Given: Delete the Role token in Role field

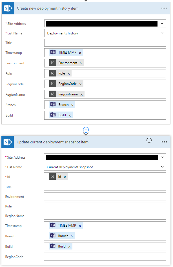Looking at the screenshot, I should (68, 74).
